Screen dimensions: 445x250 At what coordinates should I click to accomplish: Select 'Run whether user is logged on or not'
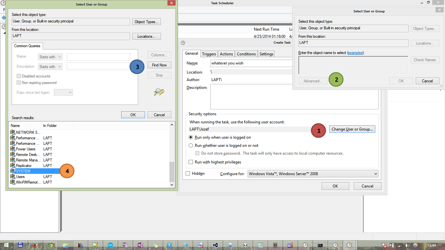191,146
